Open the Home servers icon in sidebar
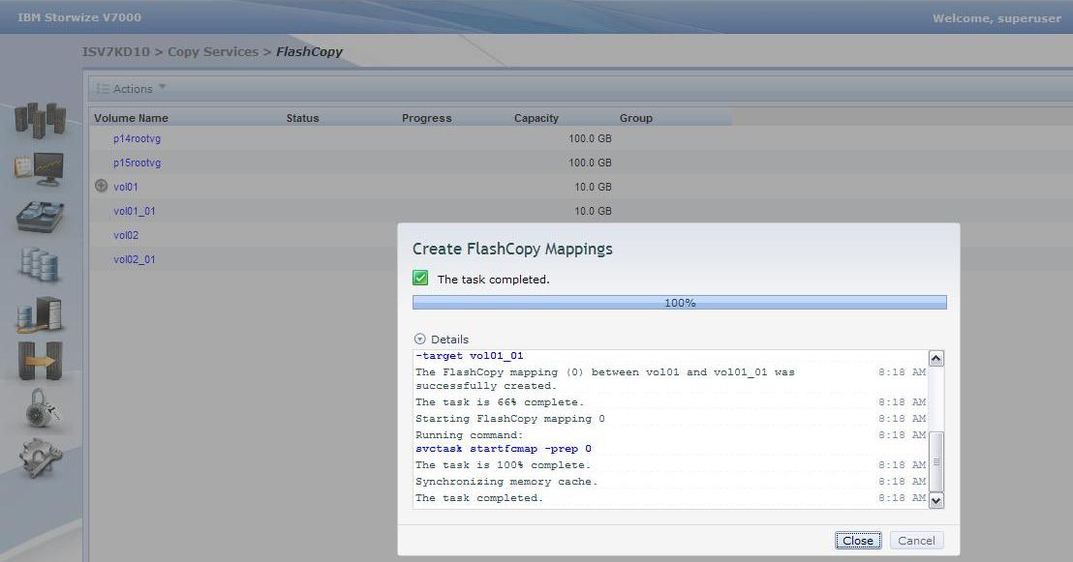Image resolution: width=1073 pixels, height=562 pixels. (x=41, y=120)
